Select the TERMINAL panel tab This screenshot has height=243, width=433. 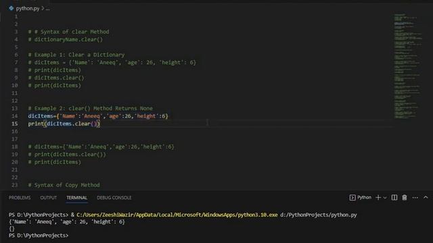point(76,198)
